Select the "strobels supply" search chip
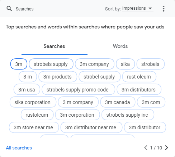This screenshot has height=157, width=175. point(51,64)
